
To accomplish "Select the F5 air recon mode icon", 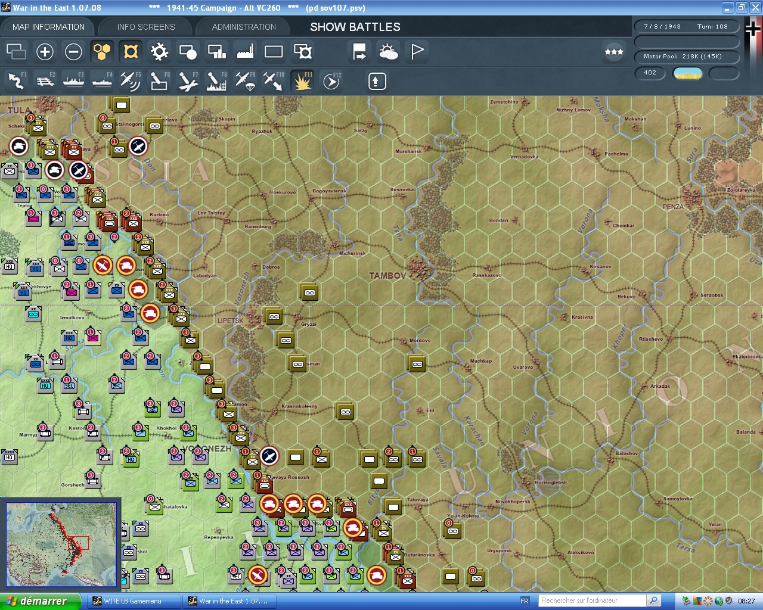I will 131,81.
